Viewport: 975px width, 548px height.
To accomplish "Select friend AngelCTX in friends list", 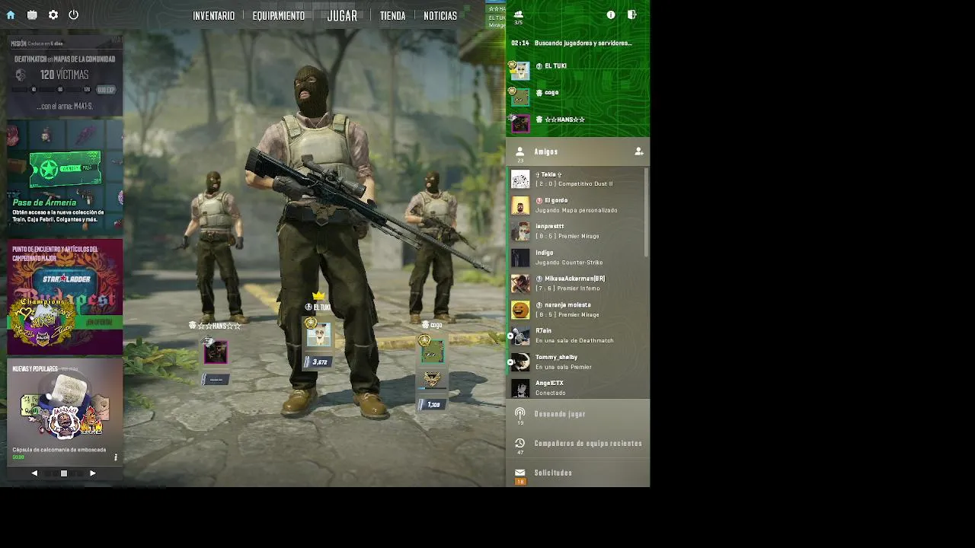I will [x=577, y=387].
